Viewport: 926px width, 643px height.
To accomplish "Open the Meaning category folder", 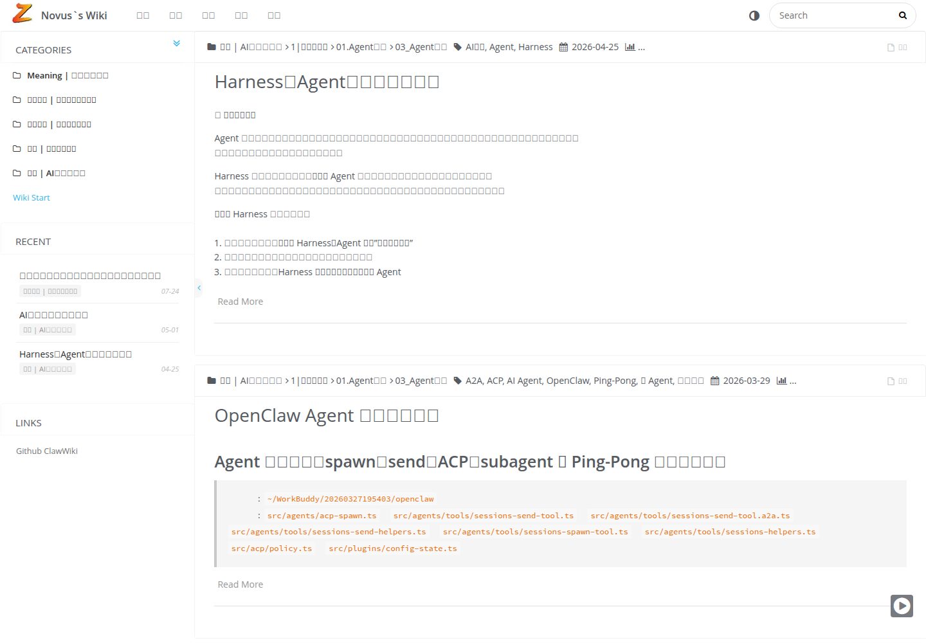I will coord(68,75).
